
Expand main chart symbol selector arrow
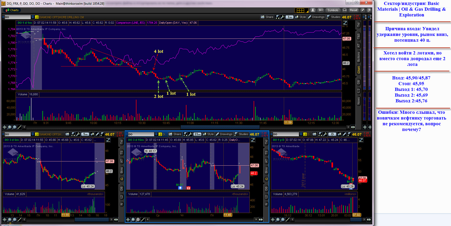coord(33,17)
